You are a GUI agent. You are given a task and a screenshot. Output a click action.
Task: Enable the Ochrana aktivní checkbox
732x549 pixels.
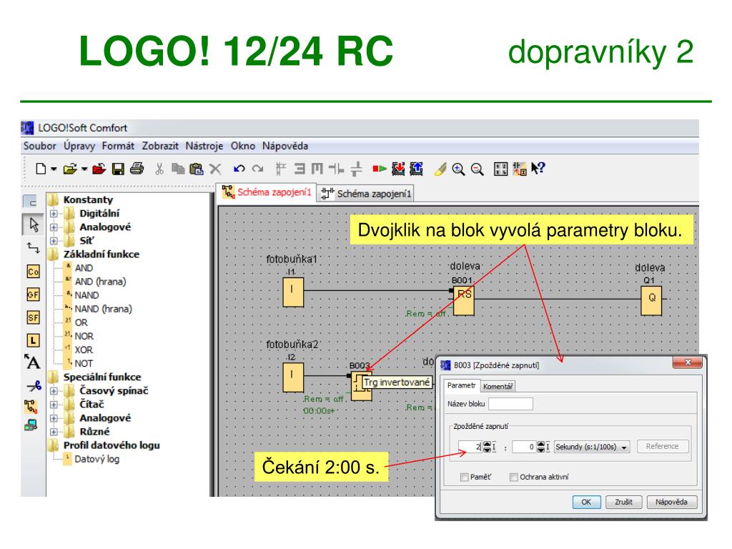(x=513, y=477)
